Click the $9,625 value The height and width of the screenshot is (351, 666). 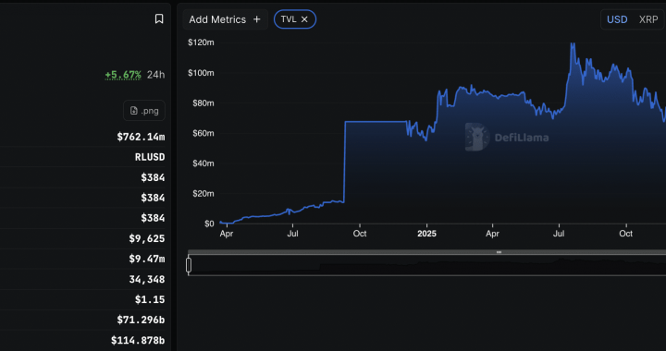click(x=146, y=238)
